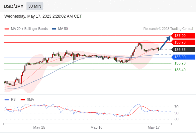Click the May 16 axis label
This screenshot has height=133, width=196.
point(96,127)
